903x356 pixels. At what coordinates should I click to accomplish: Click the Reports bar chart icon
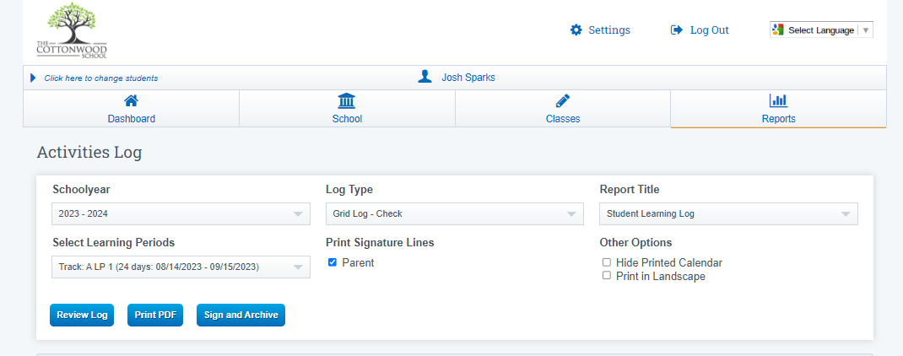click(x=778, y=101)
